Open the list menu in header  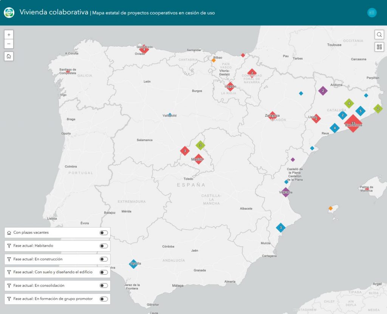[372, 12]
